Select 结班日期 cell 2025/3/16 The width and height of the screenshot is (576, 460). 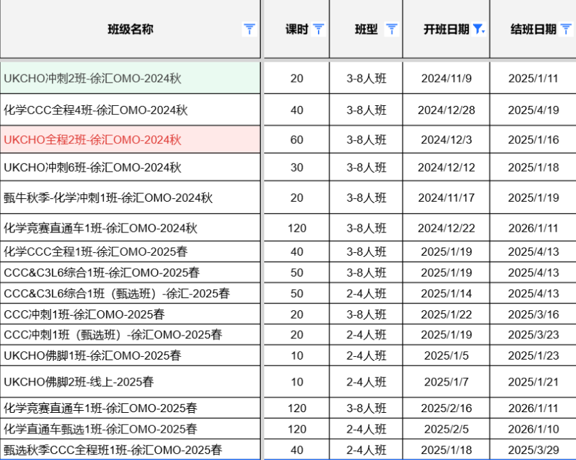click(533, 314)
